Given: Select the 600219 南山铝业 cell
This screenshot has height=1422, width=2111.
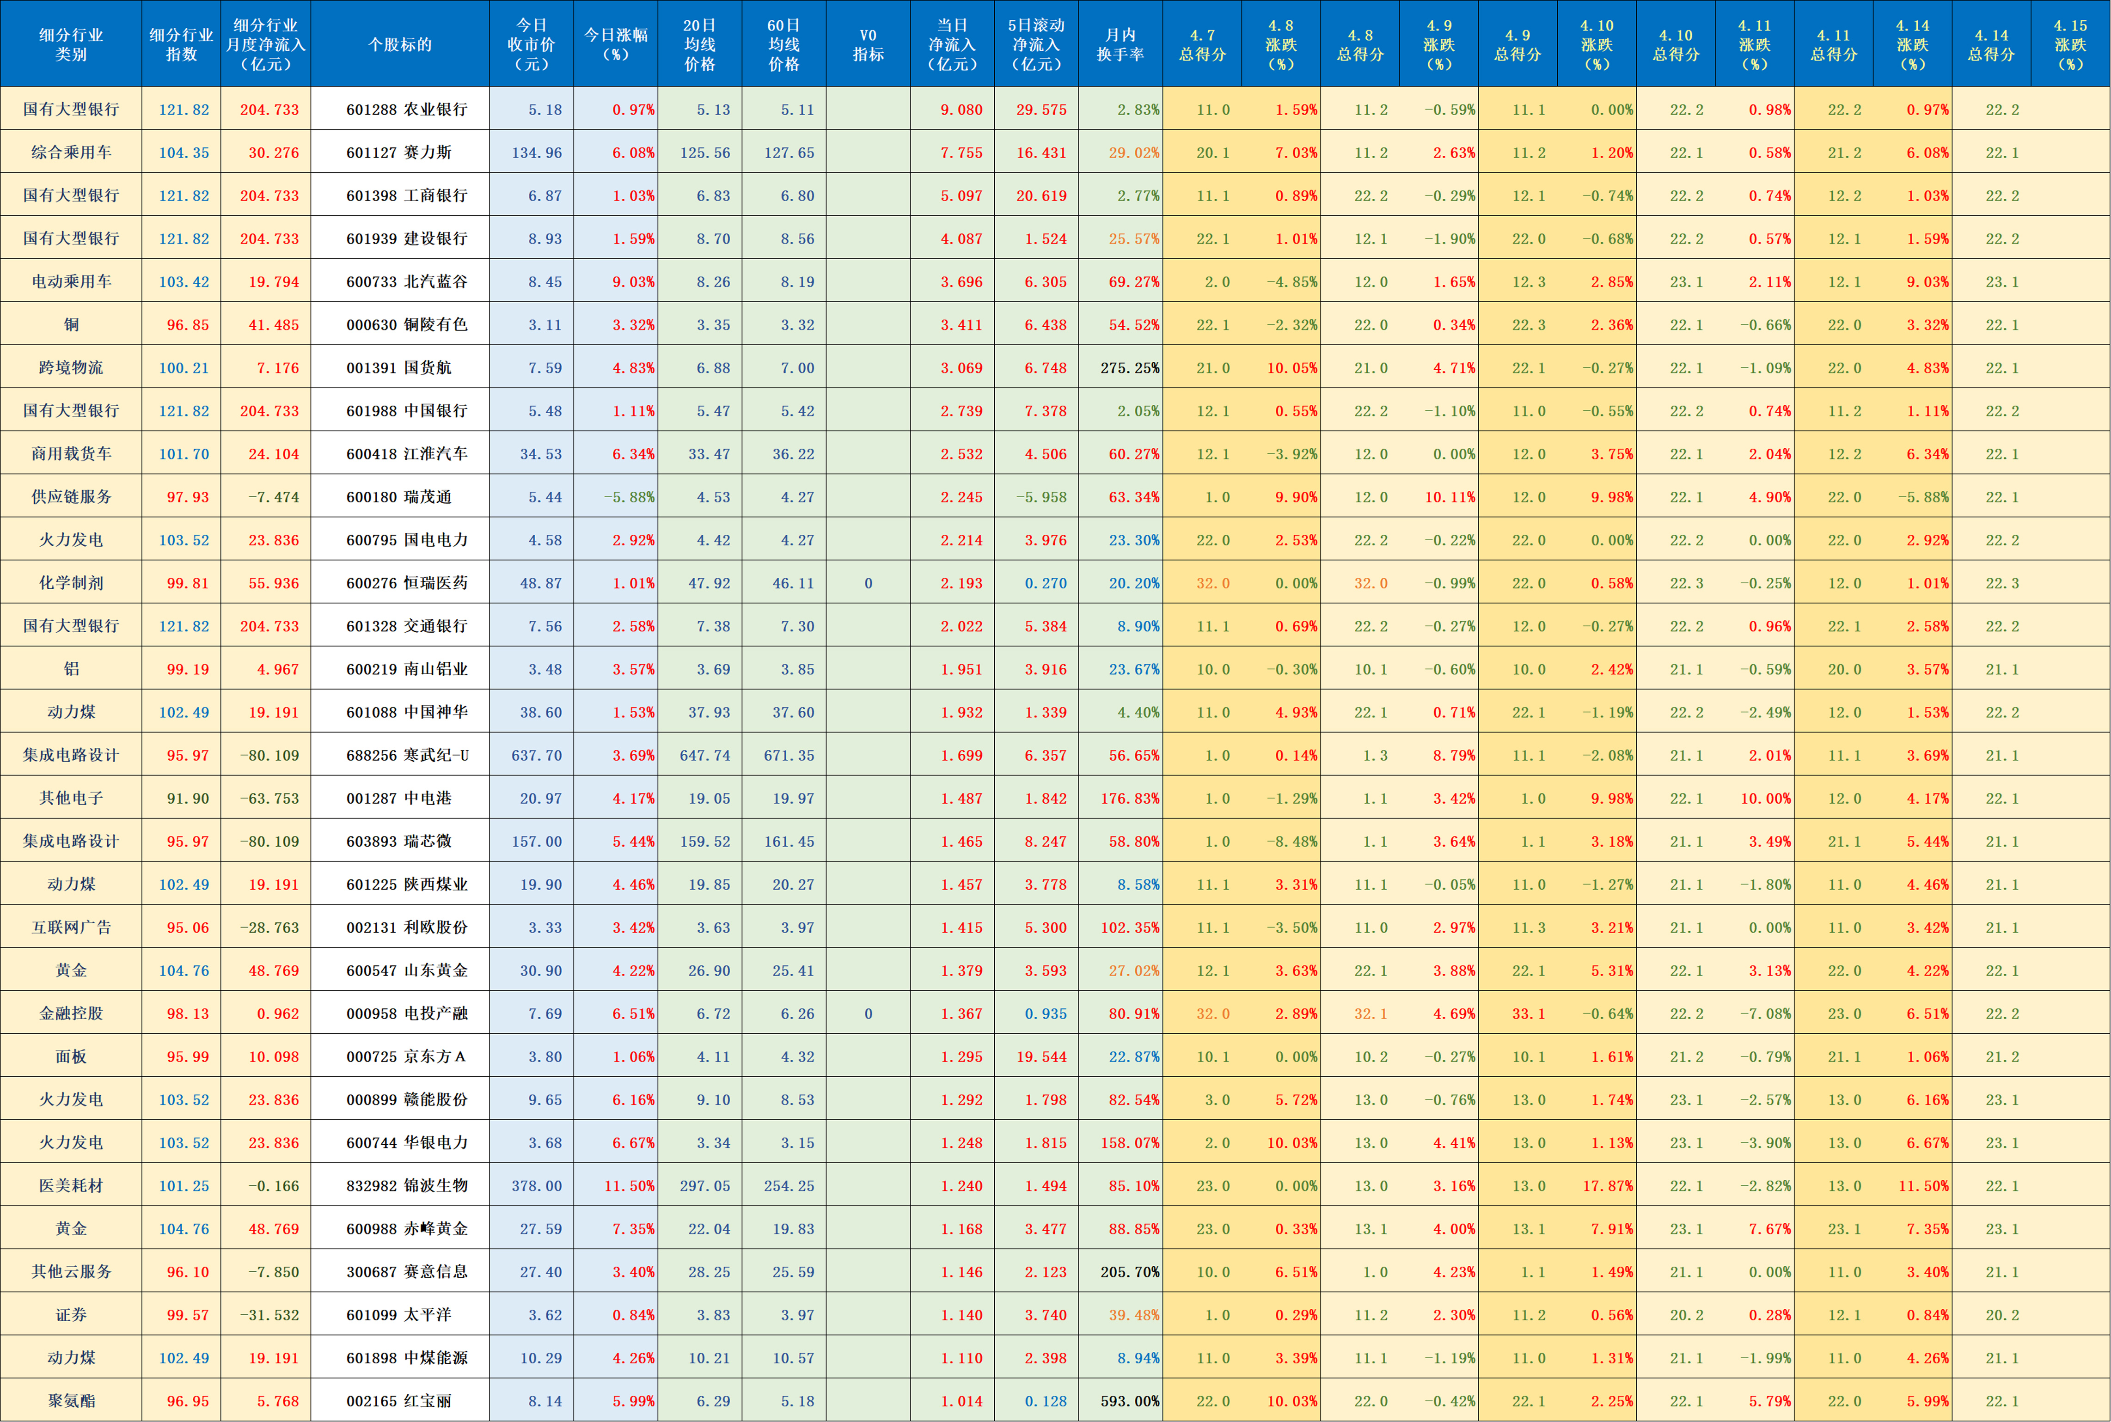Looking at the screenshot, I should (x=400, y=669).
